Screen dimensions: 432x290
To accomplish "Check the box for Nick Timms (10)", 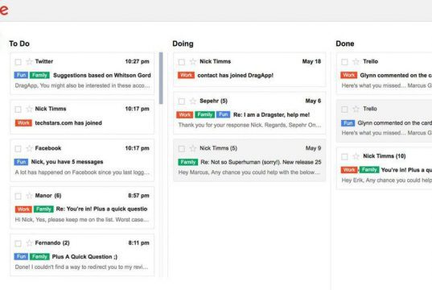I will pyautogui.click(x=344, y=157).
